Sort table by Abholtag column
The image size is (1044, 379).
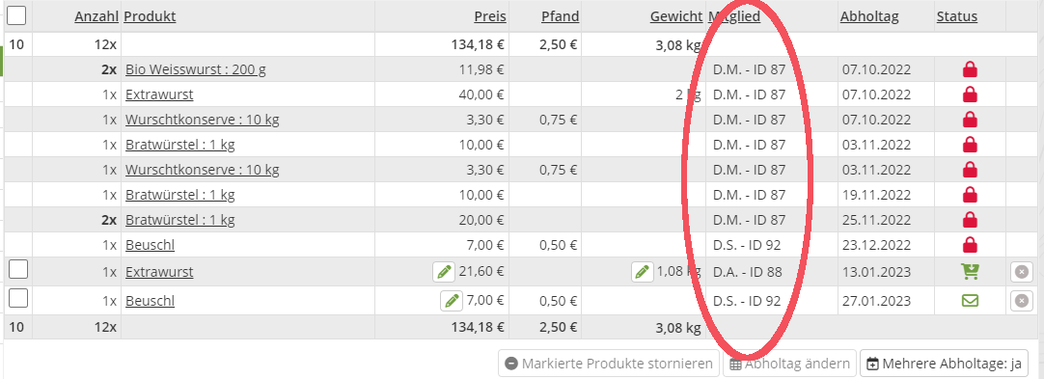(x=869, y=16)
